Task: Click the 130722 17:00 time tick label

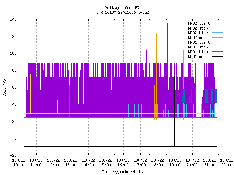Action: click(140, 163)
